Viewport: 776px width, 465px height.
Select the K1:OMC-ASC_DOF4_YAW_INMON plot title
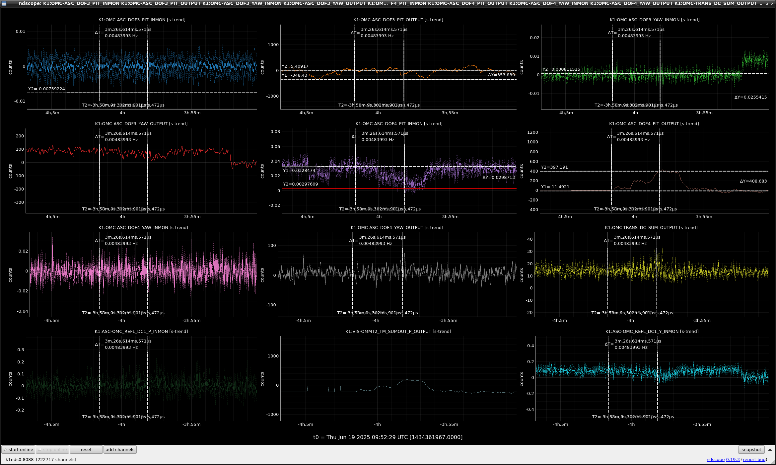pos(143,227)
